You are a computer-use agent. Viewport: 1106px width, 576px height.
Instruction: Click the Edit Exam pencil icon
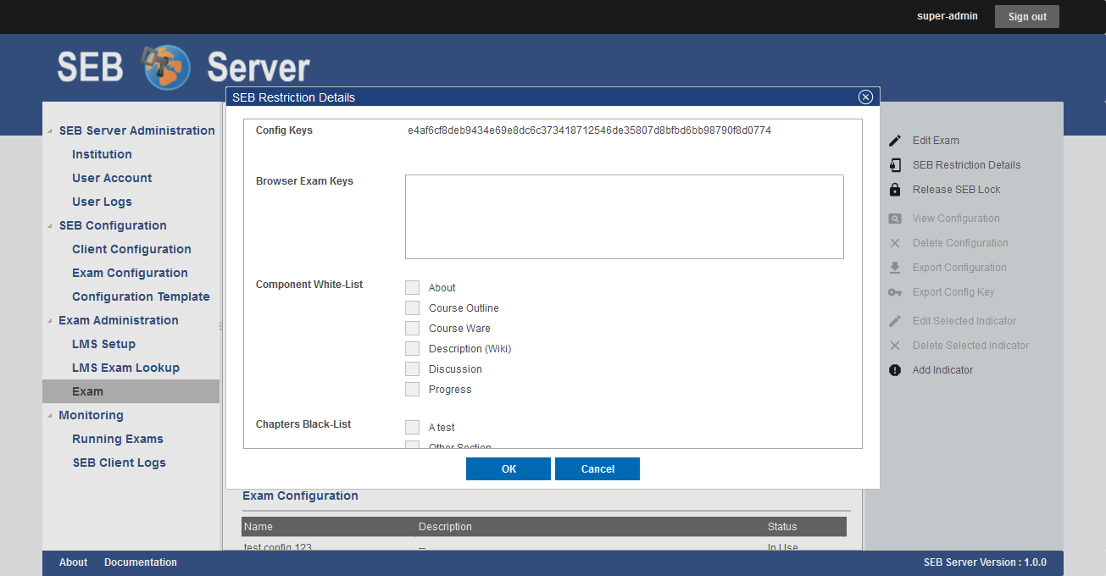pos(895,141)
